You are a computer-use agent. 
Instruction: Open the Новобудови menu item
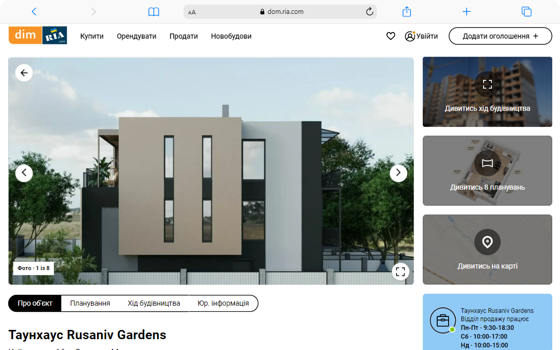point(231,36)
